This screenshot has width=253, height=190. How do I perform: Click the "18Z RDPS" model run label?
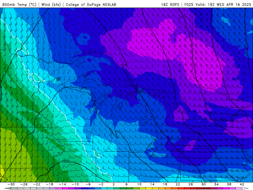(170, 4)
